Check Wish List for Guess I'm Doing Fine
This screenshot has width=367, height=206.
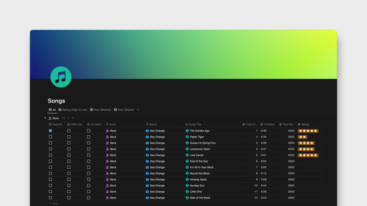[x=69, y=143]
